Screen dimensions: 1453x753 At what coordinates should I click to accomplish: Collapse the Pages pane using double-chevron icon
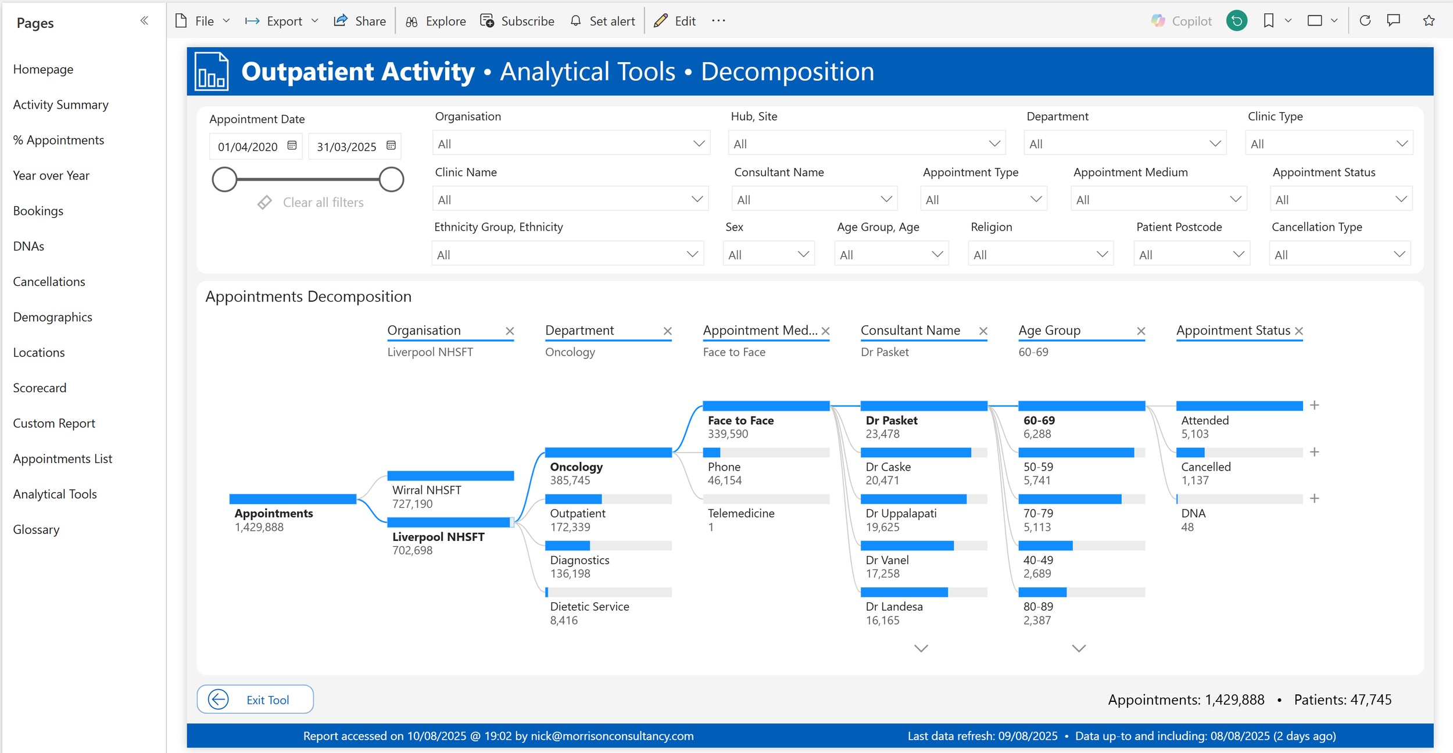[x=144, y=21]
